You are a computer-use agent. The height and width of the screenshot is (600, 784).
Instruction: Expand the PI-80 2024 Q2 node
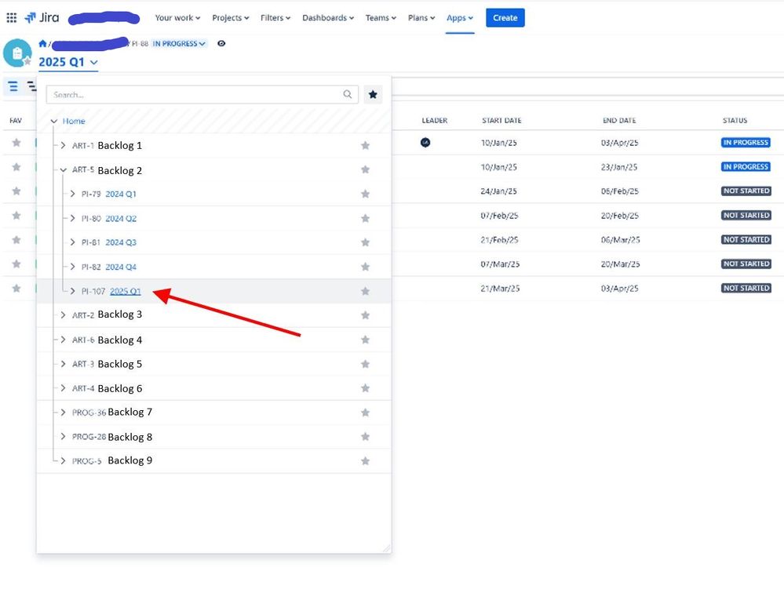[x=72, y=218]
